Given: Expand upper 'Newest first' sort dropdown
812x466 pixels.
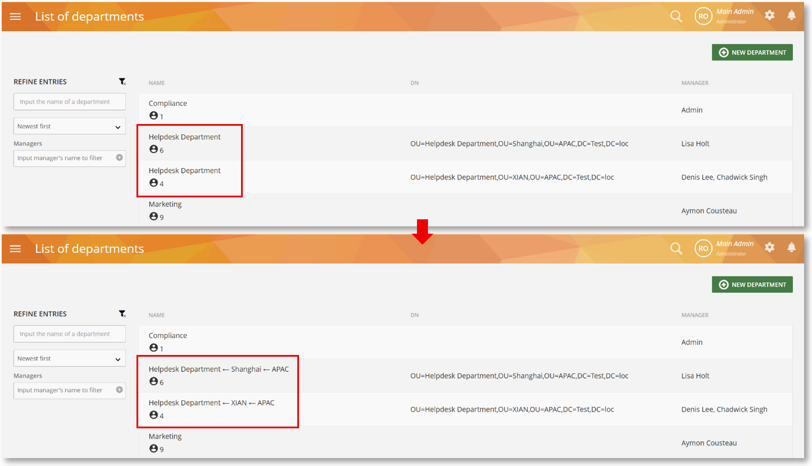Looking at the screenshot, I should point(70,126).
